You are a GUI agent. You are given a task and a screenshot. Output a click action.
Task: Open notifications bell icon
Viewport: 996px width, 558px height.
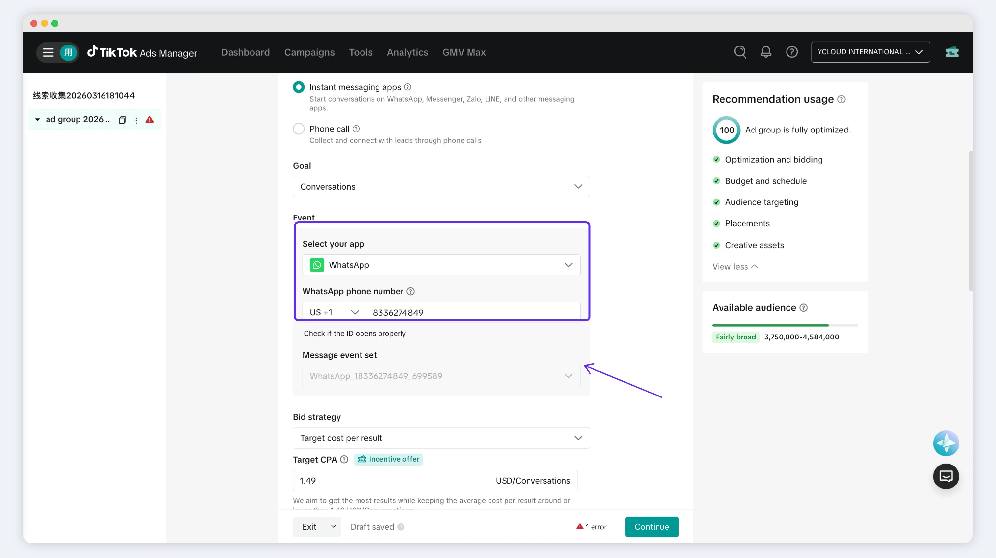(766, 52)
